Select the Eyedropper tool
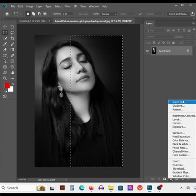This screenshot has height=196, width=196. click(5, 44)
